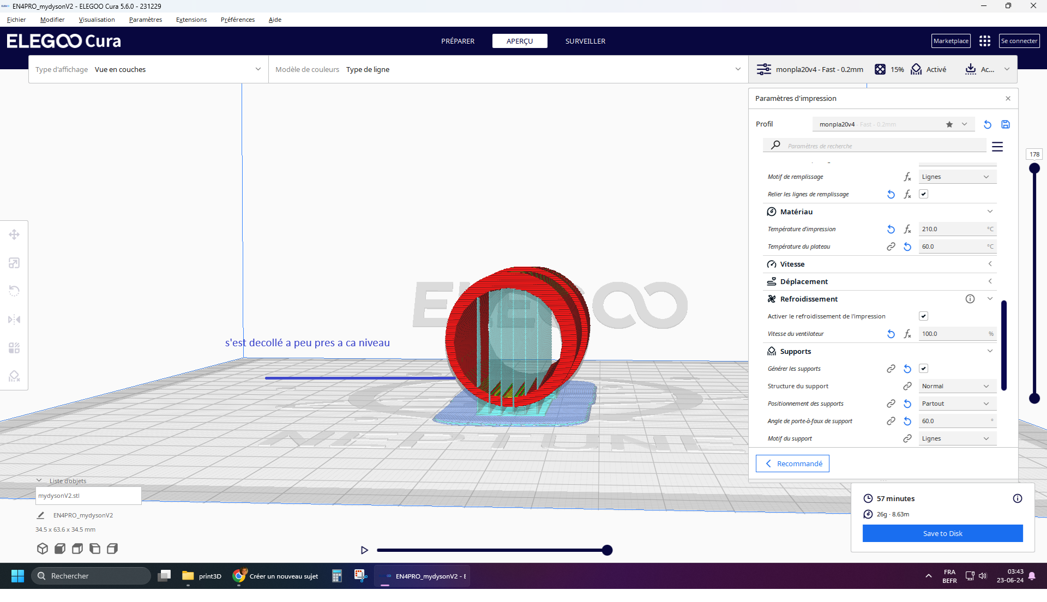Play the layer simulation

[364, 550]
